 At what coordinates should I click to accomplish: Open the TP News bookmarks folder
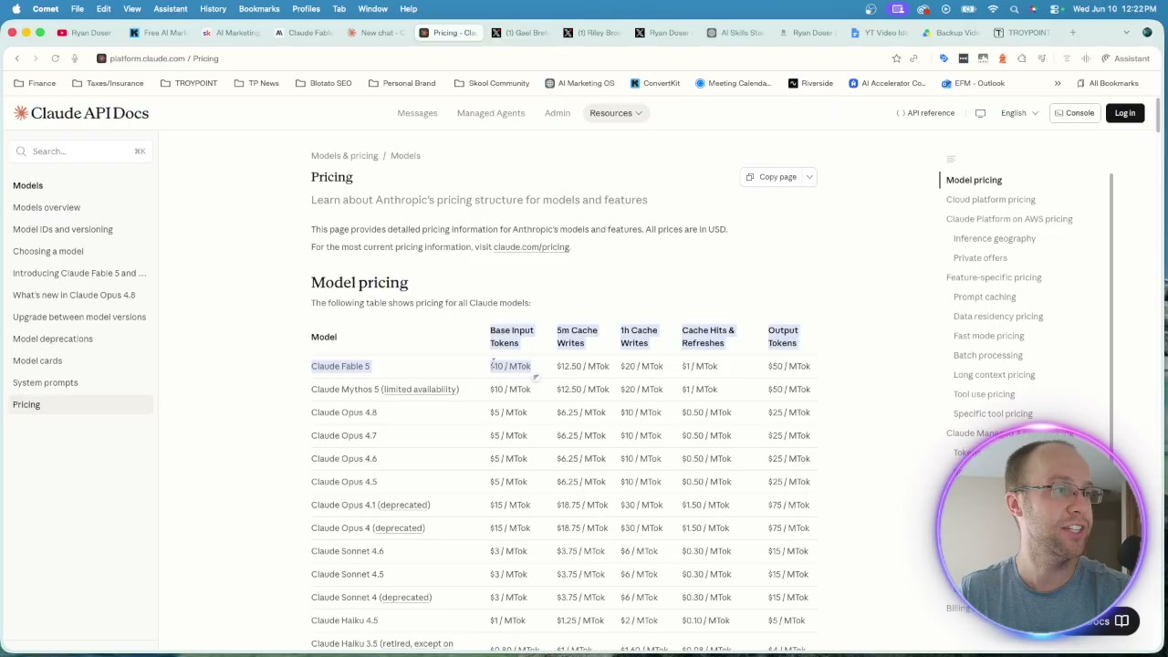coord(256,83)
